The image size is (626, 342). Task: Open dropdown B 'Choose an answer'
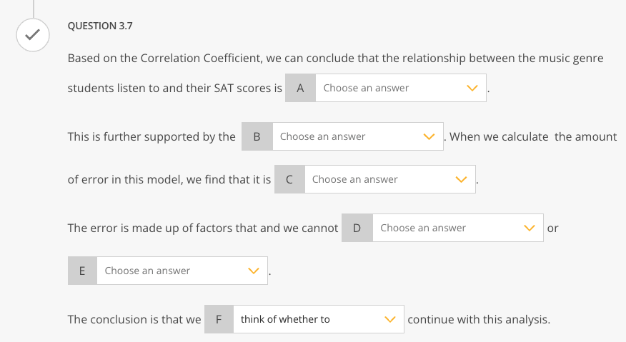[x=357, y=136]
